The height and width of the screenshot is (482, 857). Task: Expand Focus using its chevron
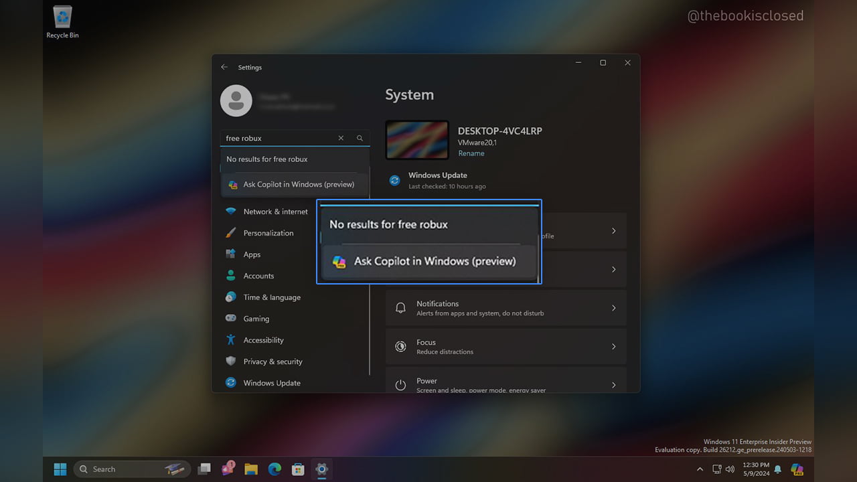click(613, 347)
